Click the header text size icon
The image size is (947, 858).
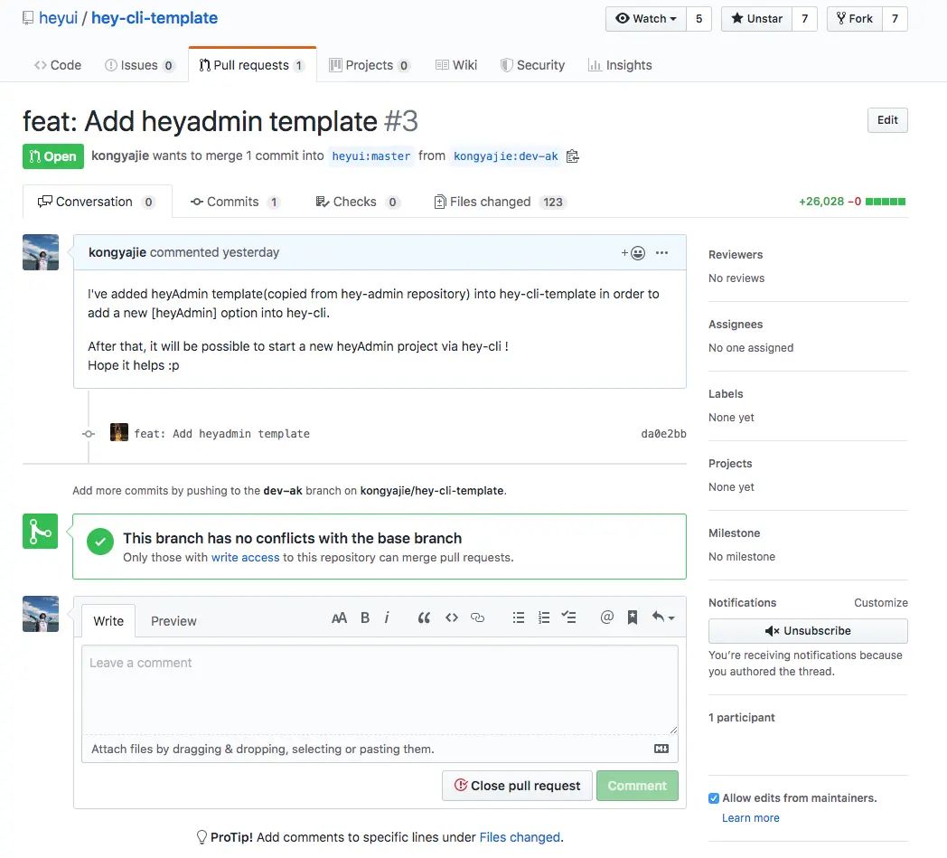(x=339, y=618)
